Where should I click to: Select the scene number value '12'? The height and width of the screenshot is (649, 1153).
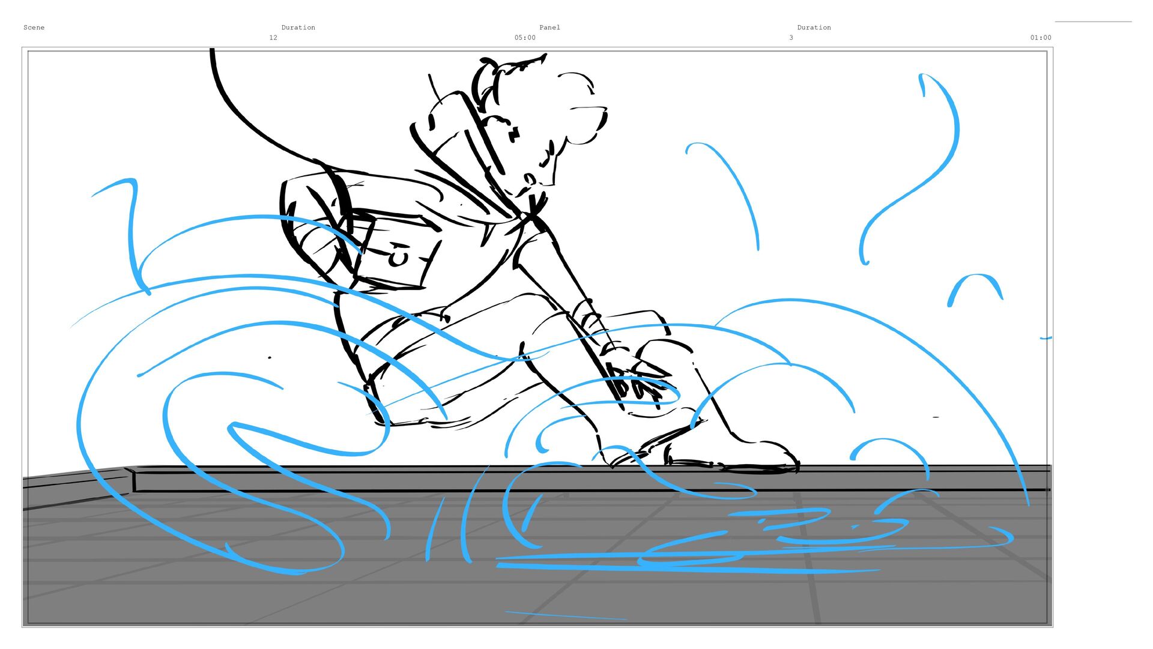click(x=273, y=38)
